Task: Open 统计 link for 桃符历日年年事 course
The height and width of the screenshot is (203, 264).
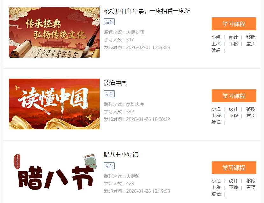Action: click(x=233, y=37)
